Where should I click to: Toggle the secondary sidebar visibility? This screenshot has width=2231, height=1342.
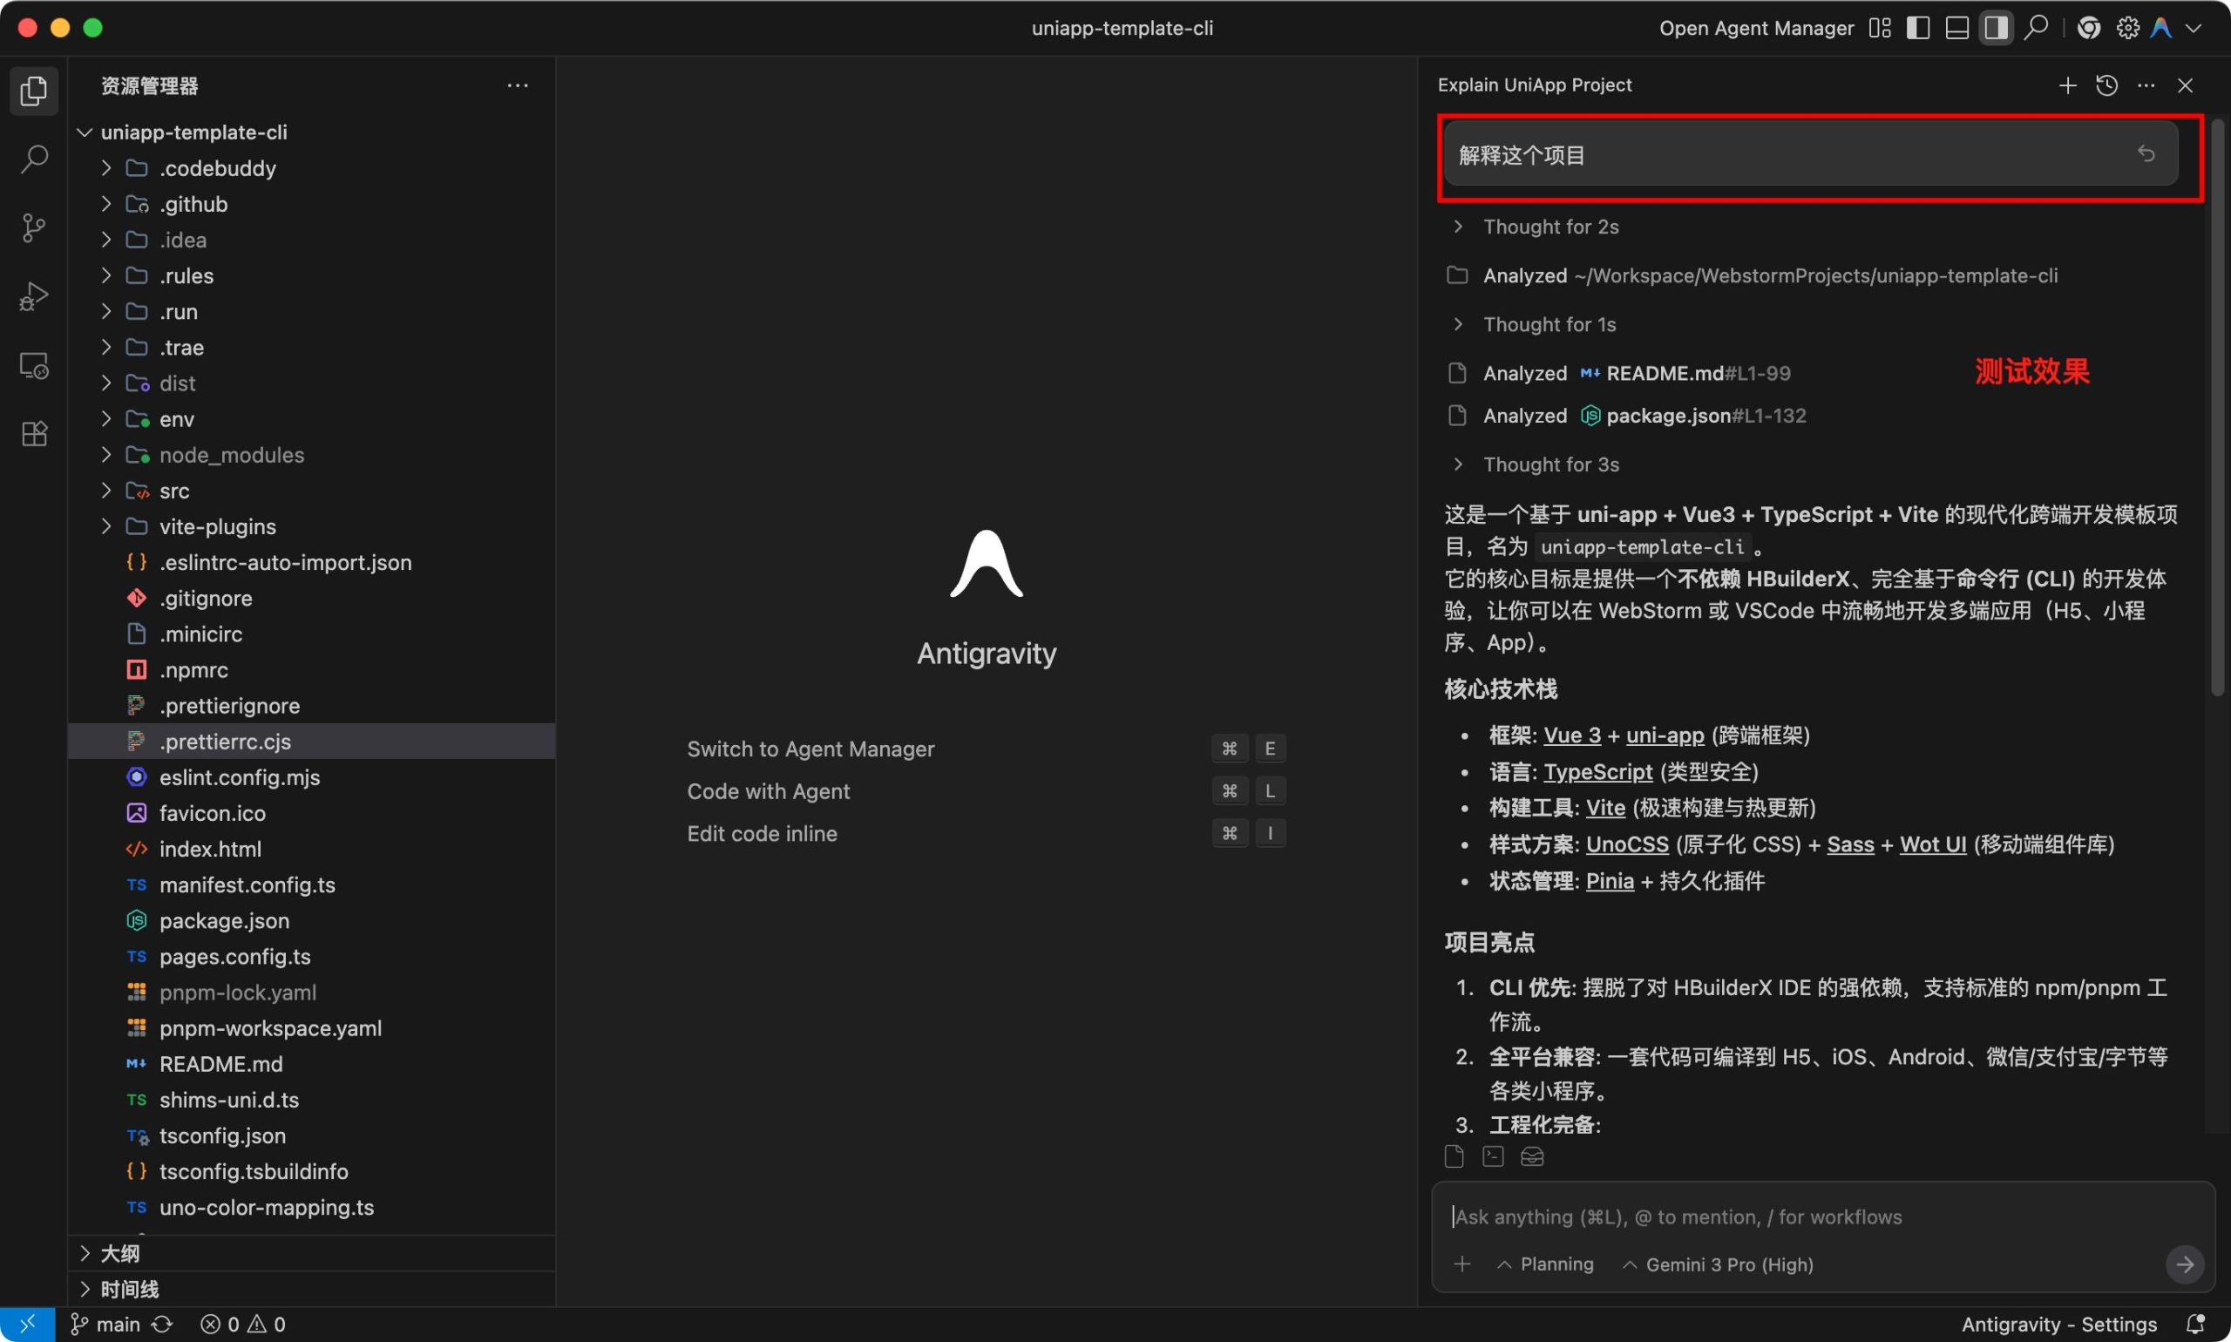1997,27
